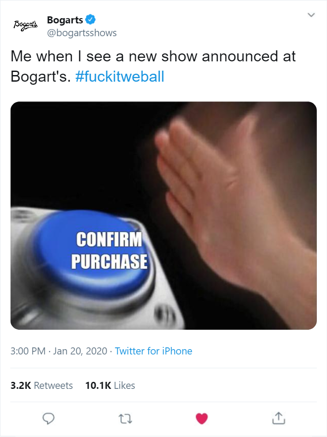View the 10.1K Likes list
327x437 pixels.
point(110,385)
